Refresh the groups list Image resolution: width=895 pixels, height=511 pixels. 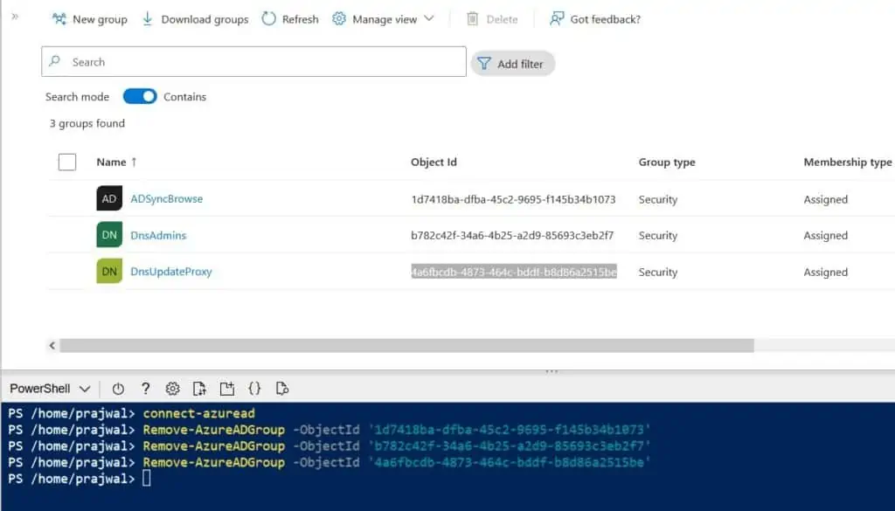point(290,19)
